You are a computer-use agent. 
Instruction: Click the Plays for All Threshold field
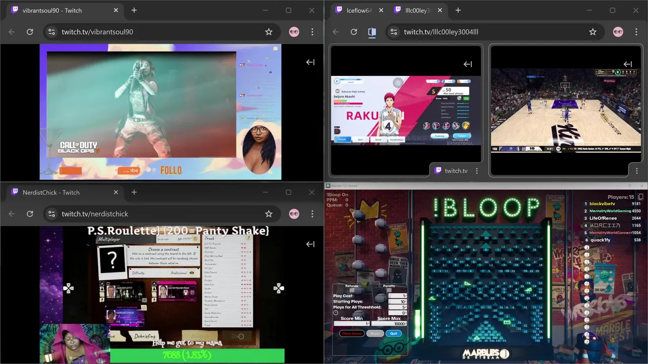397,307
